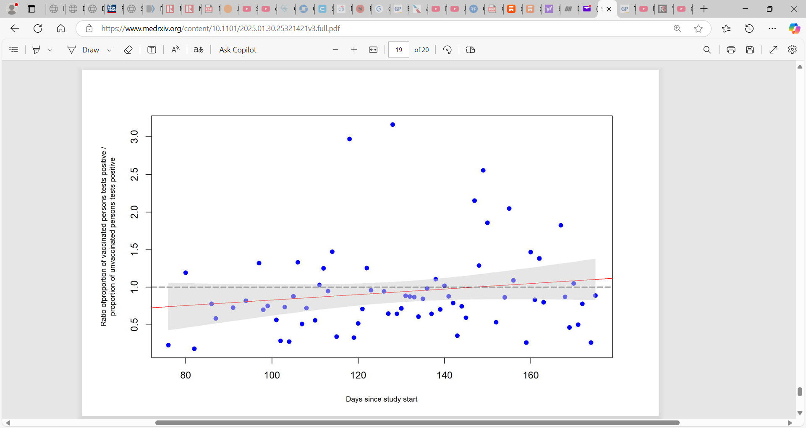Zoom in the PDF with plus

click(354, 50)
